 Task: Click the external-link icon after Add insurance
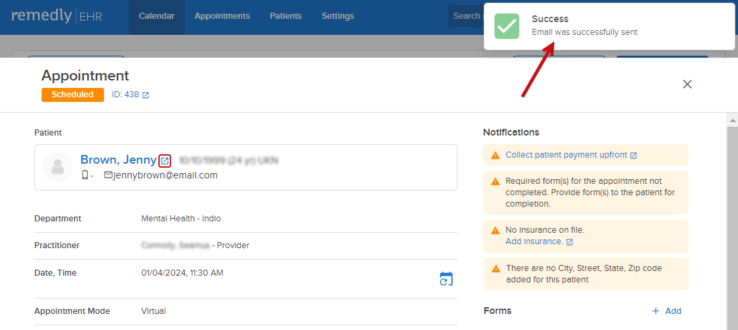coord(570,242)
